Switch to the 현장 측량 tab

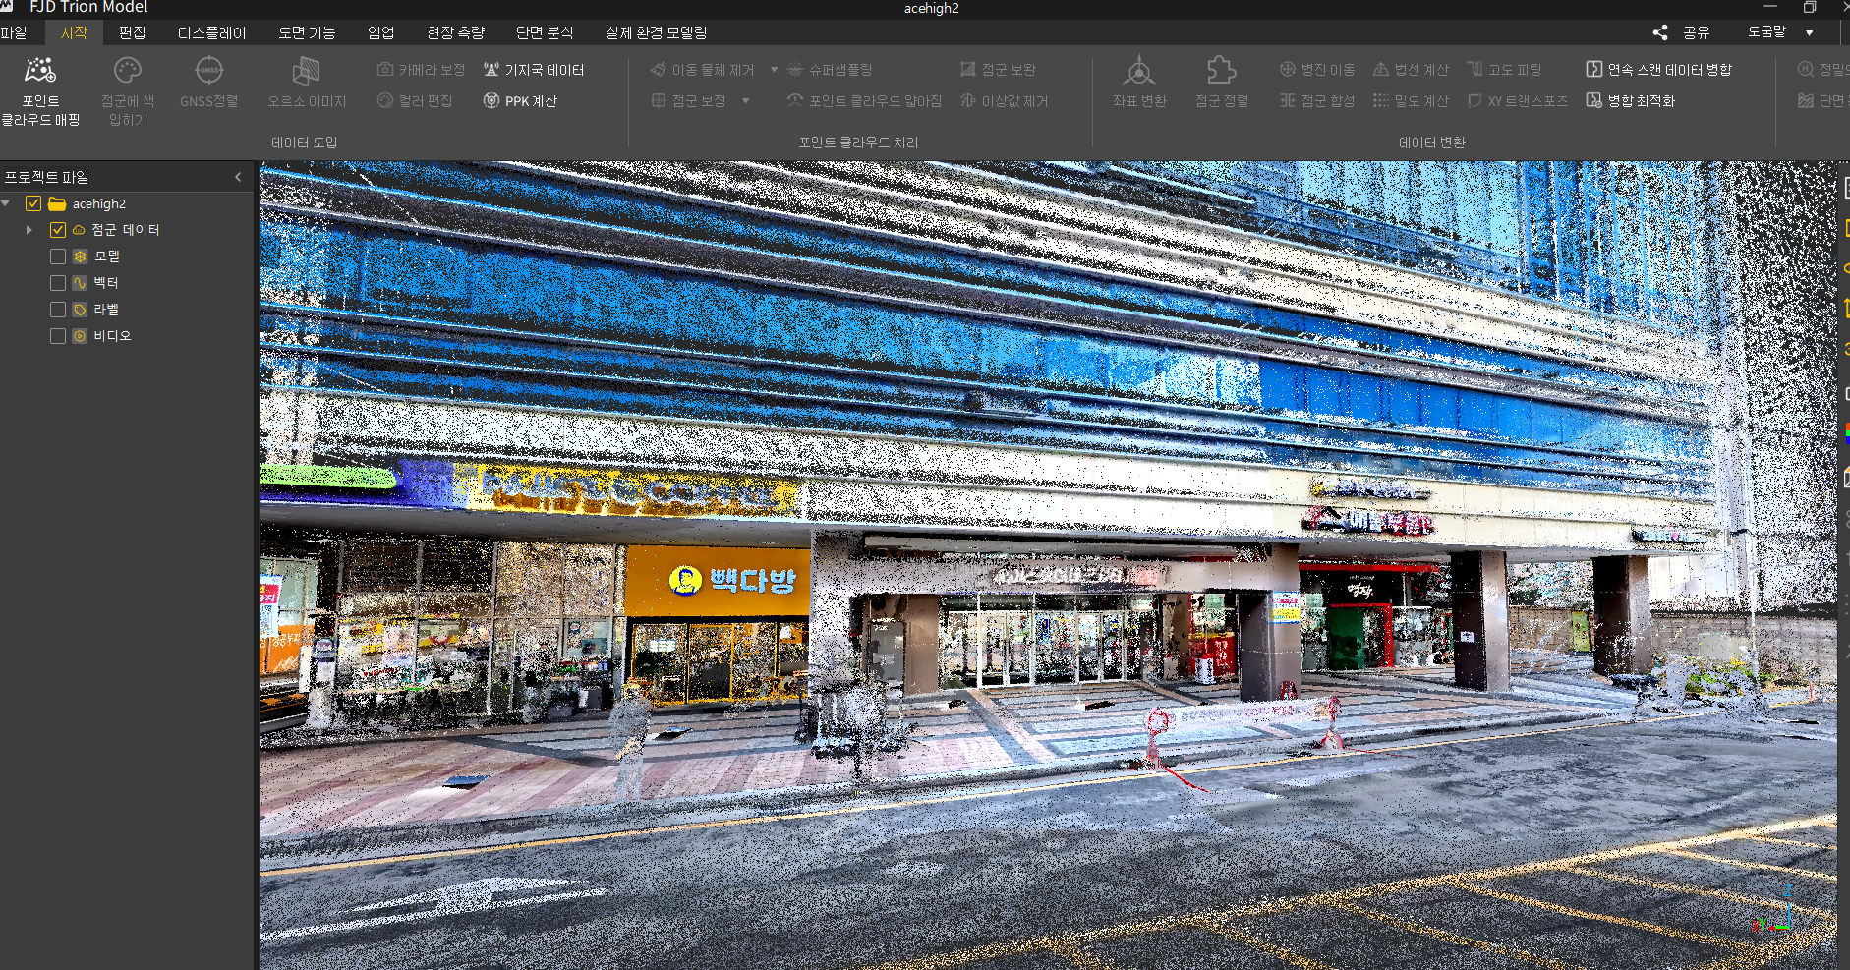click(x=456, y=32)
